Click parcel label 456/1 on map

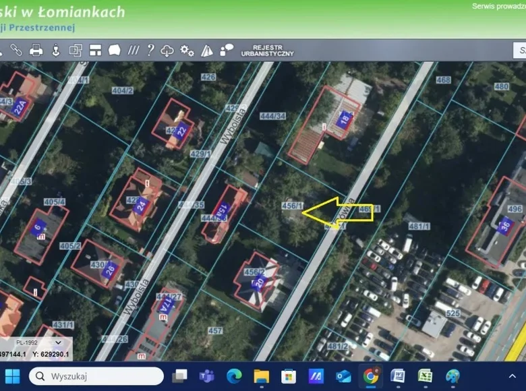click(291, 205)
